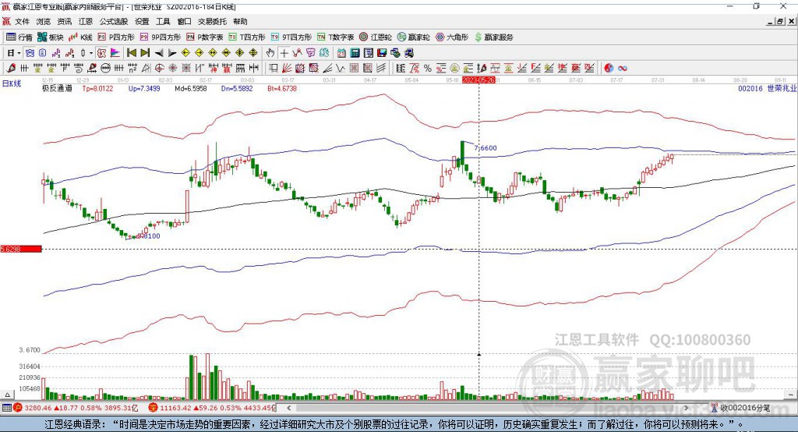Image resolution: width=798 pixels, height=432 pixels.
Task: Open 赢家服务
Action: (x=493, y=37)
